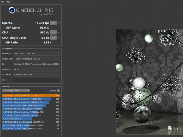Run the CPU benchmark
Screen dimensions: 183x137
(53, 32)
